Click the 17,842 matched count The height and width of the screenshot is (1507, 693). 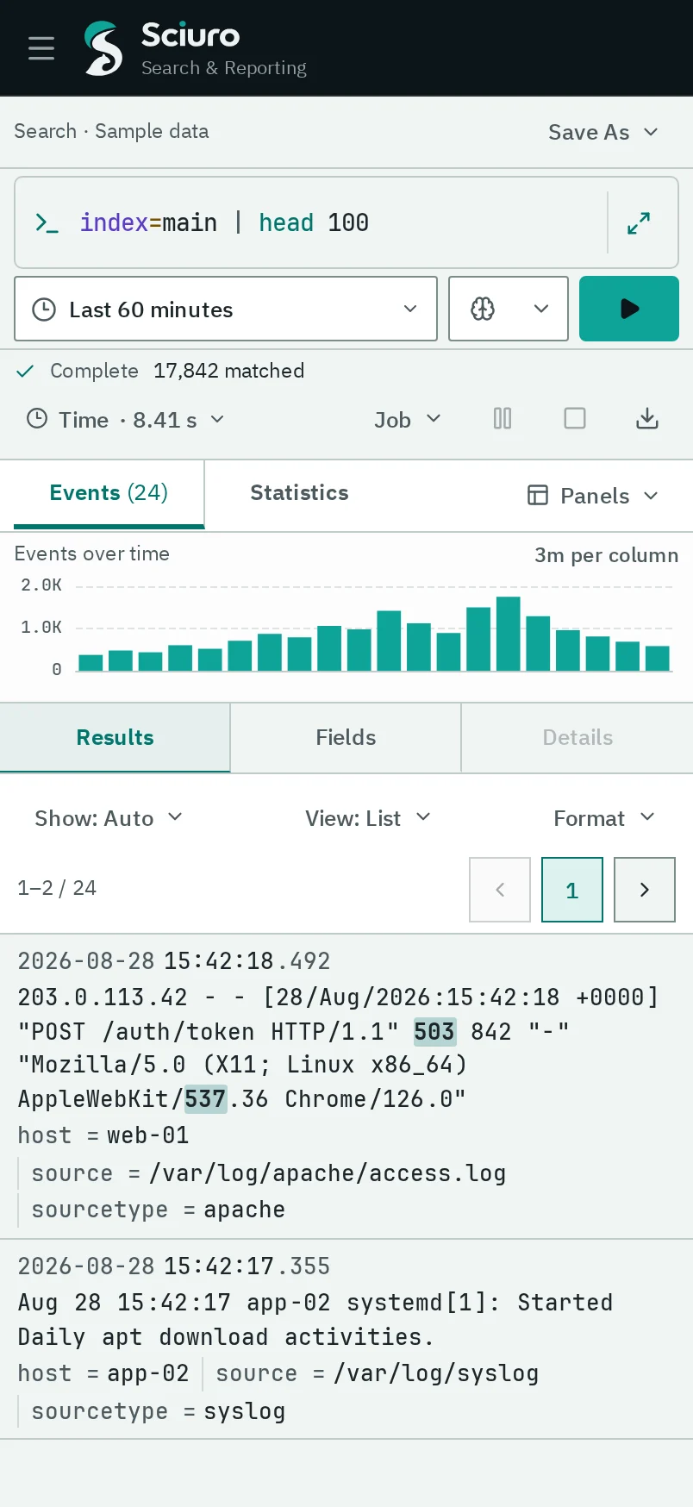click(228, 371)
